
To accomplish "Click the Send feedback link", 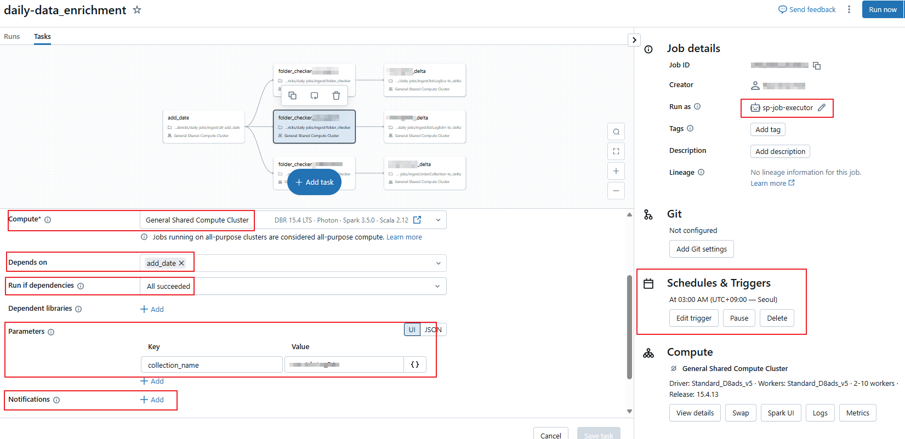I will pos(807,9).
